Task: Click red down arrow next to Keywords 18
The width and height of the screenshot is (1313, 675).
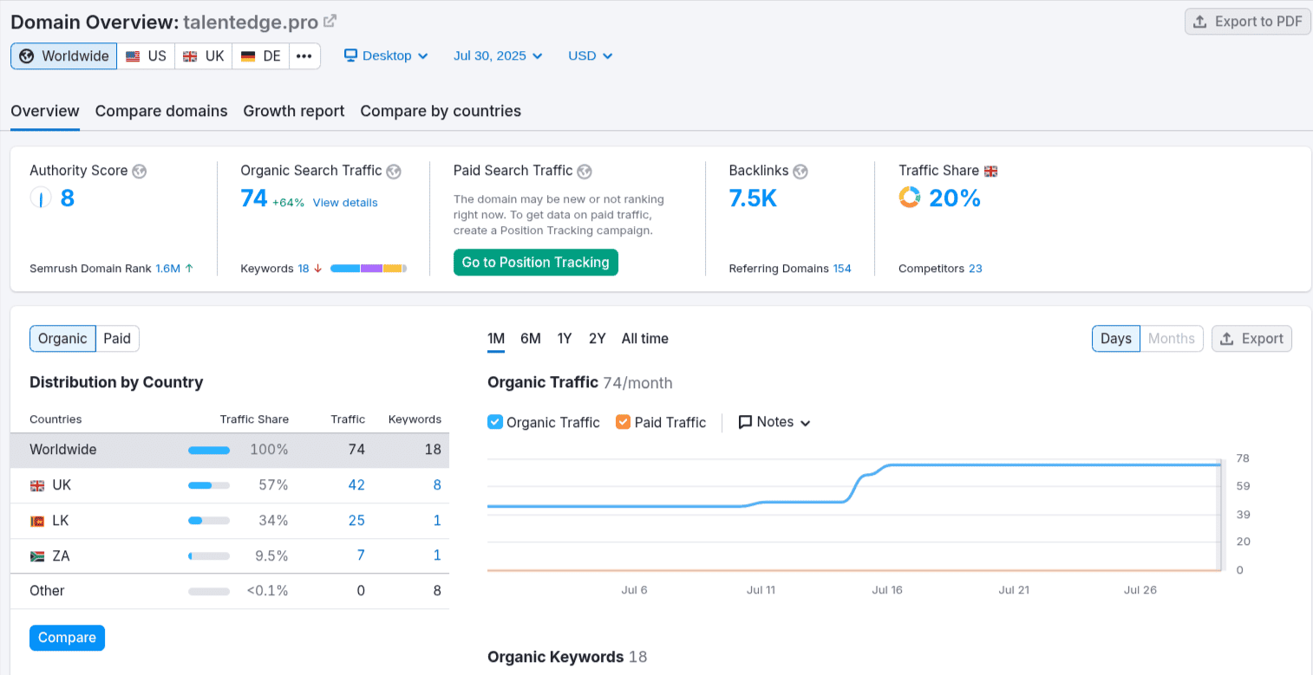Action: tap(318, 269)
